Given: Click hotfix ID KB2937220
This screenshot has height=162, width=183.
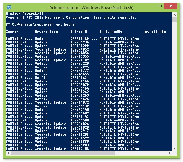Looking at the screenshot, I should [x=79, y=64].
